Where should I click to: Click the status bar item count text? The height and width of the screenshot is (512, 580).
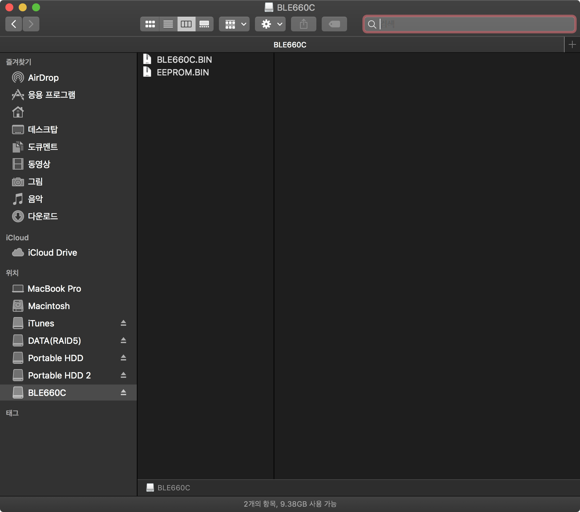pyautogui.click(x=290, y=504)
